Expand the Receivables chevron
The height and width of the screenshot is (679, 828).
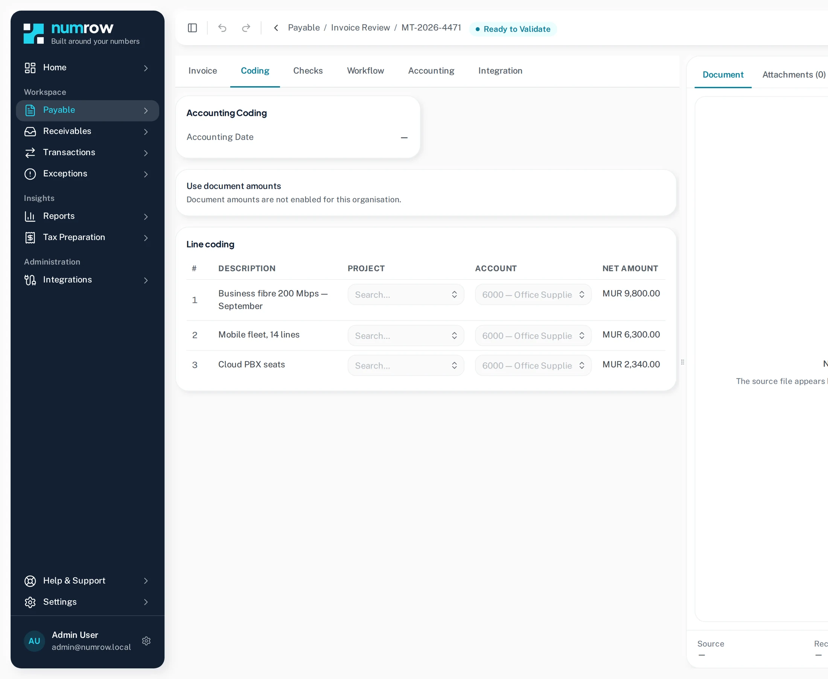click(146, 132)
